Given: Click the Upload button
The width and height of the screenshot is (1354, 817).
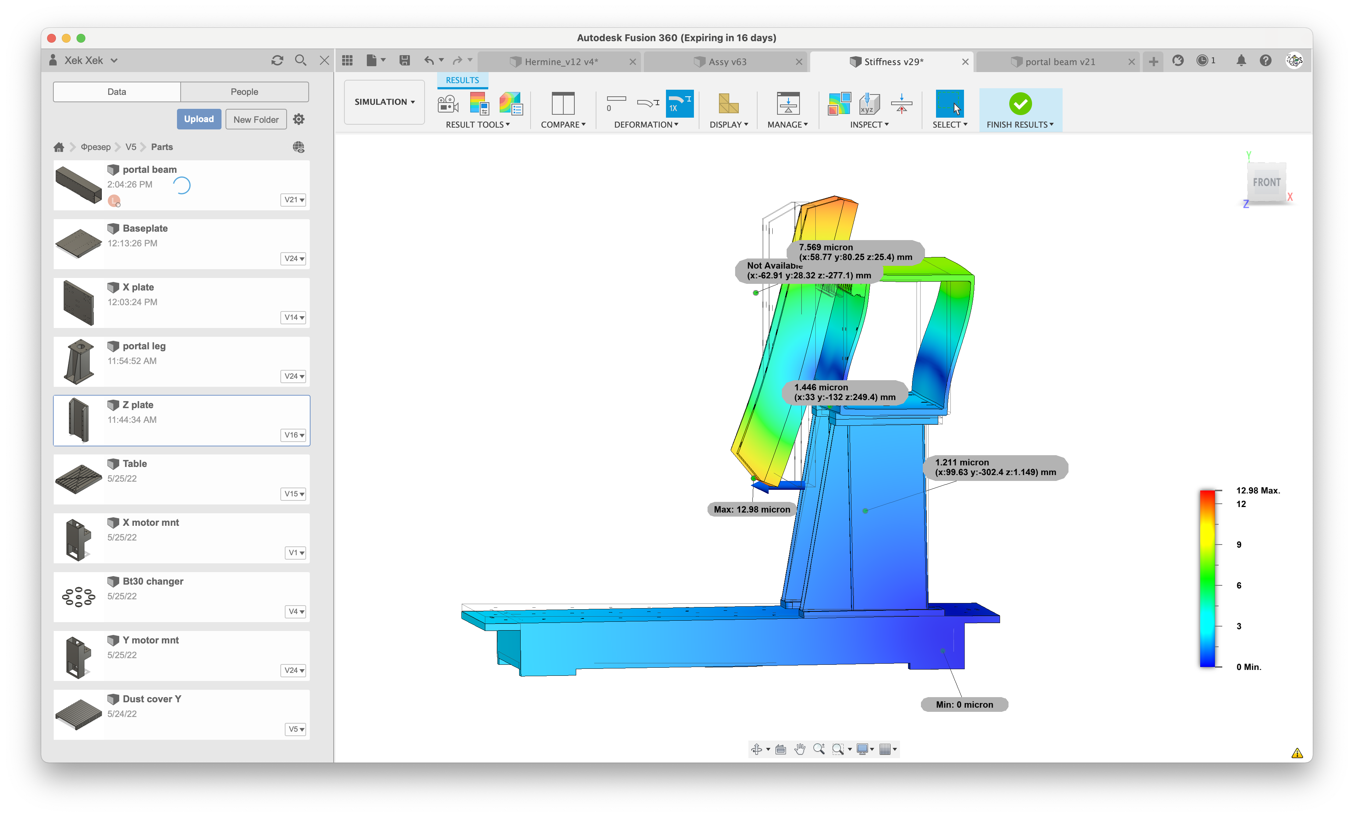Looking at the screenshot, I should tap(198, 119).
